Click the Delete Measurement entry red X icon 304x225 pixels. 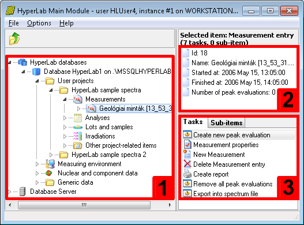[187, 164]
